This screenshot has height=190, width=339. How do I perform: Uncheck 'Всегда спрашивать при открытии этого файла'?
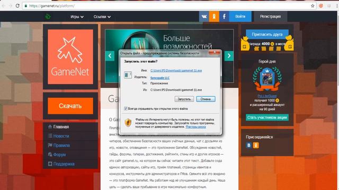pyautogui.click(x=126, y=109)
